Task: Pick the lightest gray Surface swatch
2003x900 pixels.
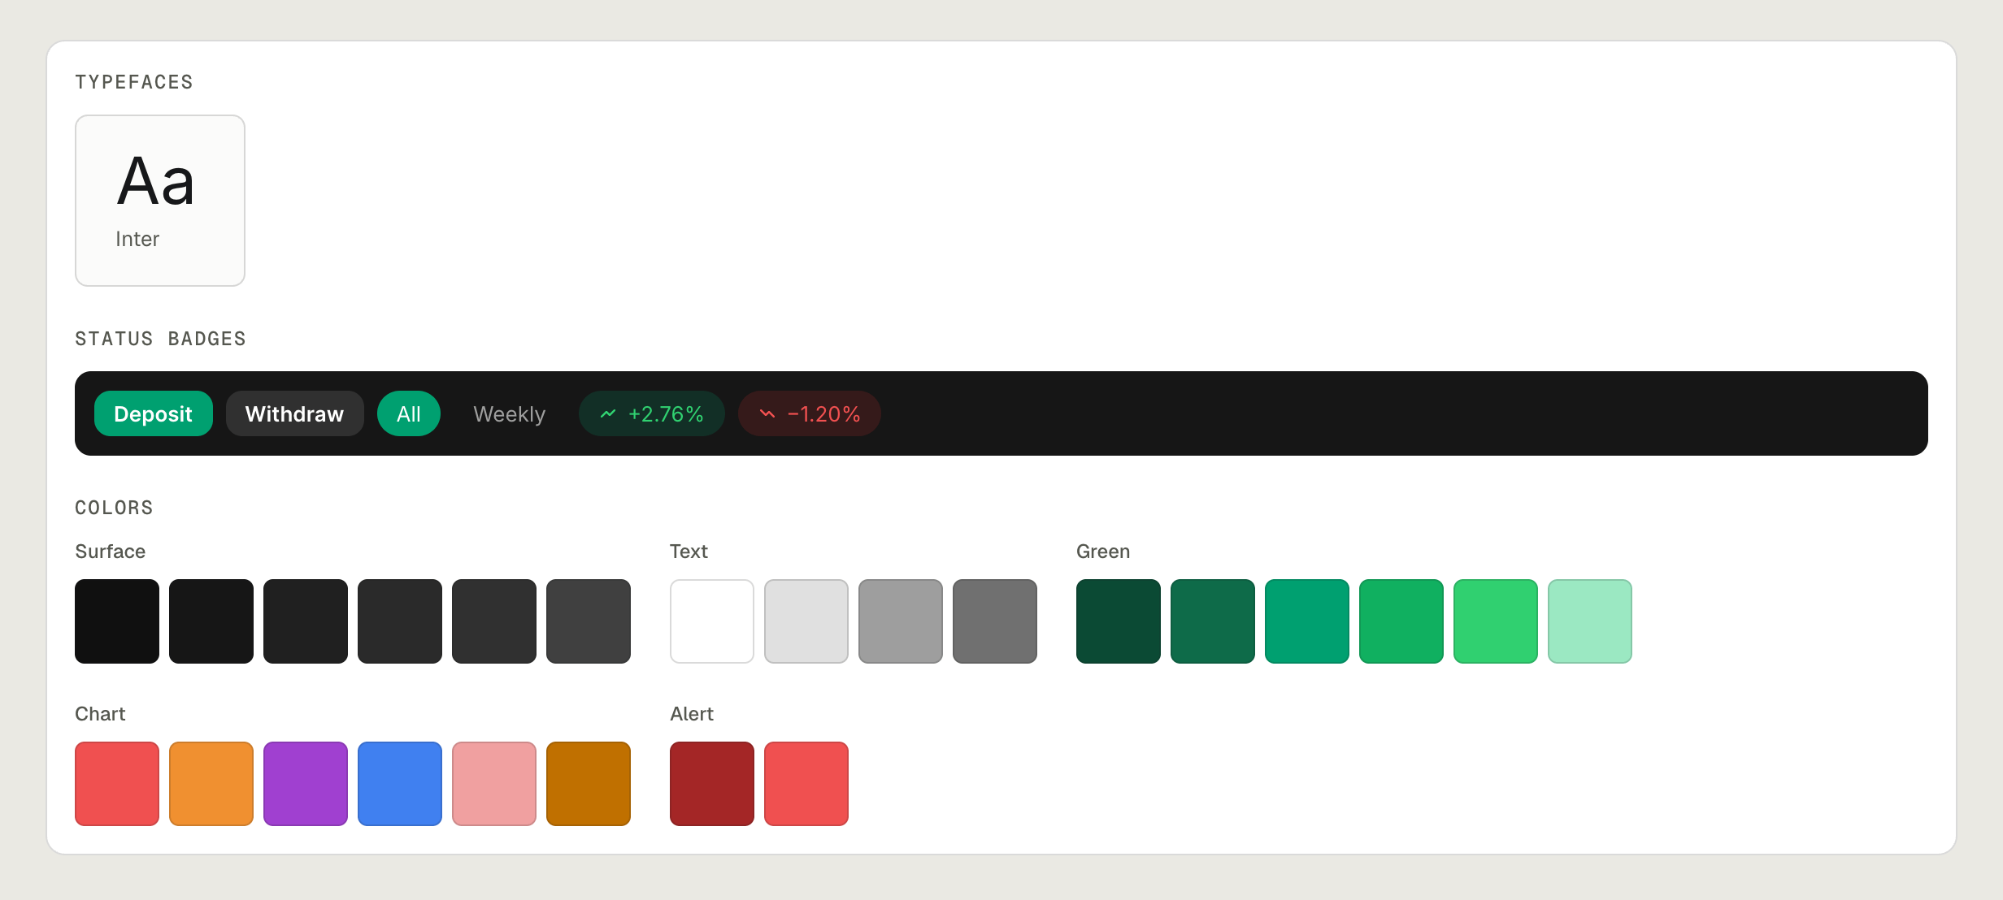Action: coord(589,621)
